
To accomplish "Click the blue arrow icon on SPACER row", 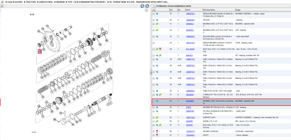I will 157,20.
